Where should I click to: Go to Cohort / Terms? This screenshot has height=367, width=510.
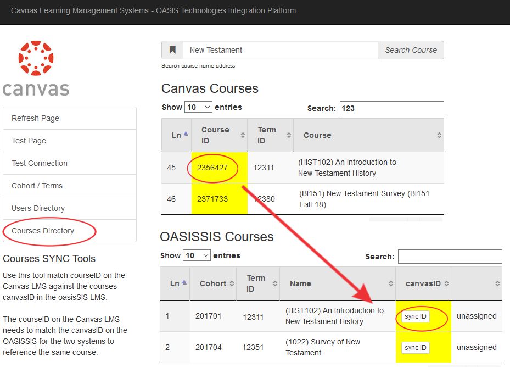(70, 186)
